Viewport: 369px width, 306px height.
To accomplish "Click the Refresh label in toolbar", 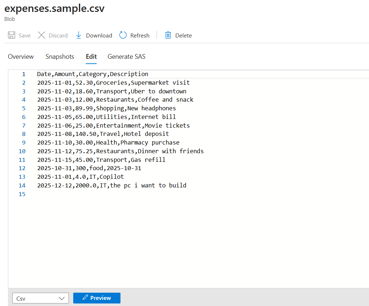I will click(x=140, y=35).
